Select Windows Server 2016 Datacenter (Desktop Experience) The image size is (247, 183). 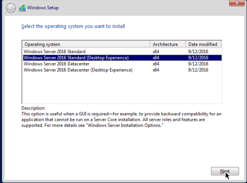(122, 70)
